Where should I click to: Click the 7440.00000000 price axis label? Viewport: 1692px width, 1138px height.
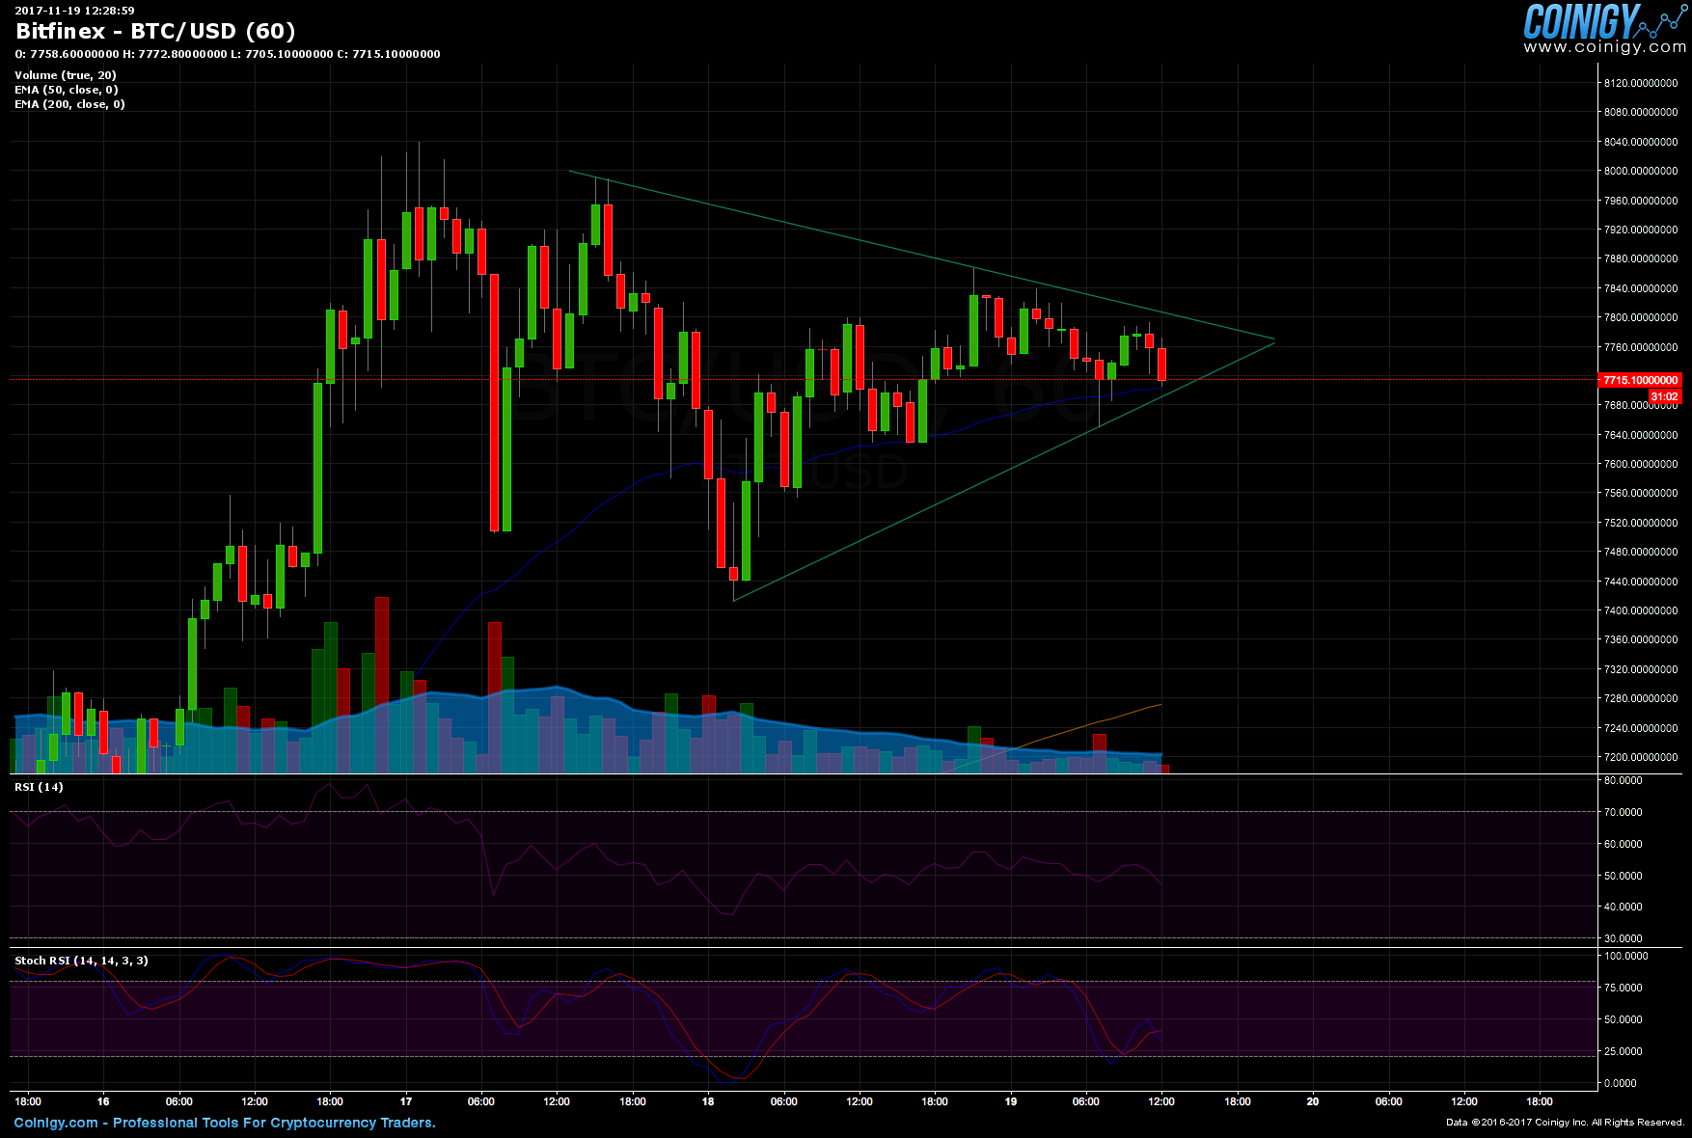point(1641,582)
